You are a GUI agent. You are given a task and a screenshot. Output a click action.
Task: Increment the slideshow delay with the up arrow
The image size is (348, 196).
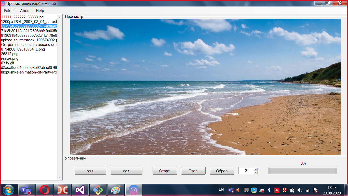(x=255, y=169)
